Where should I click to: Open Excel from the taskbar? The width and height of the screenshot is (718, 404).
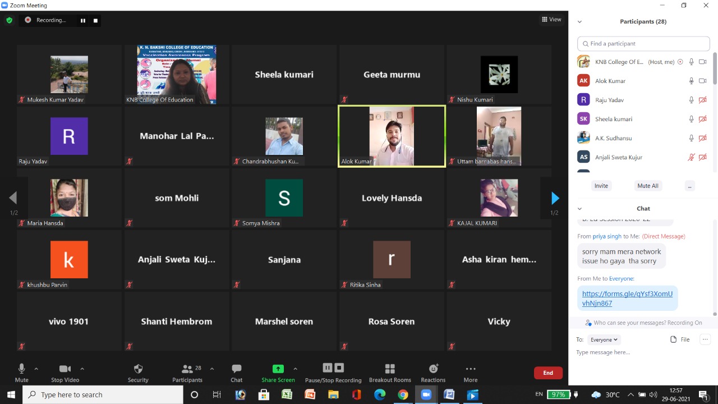pyautogui.click(x=287, y=394)
